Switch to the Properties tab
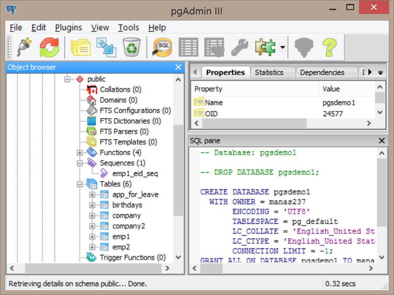Screen dimensions: 394x295 [225, 73]
